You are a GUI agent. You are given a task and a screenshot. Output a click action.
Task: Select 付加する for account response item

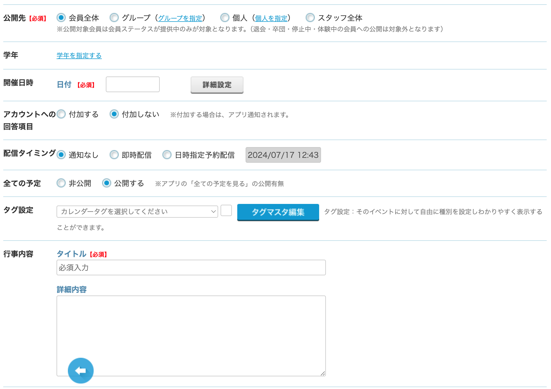coord(61,114)
